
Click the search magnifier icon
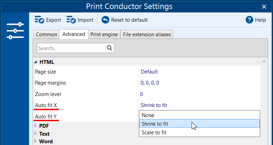click(109, 48)
